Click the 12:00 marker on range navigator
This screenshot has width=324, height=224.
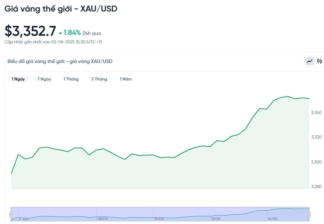(x=216, y=219)
